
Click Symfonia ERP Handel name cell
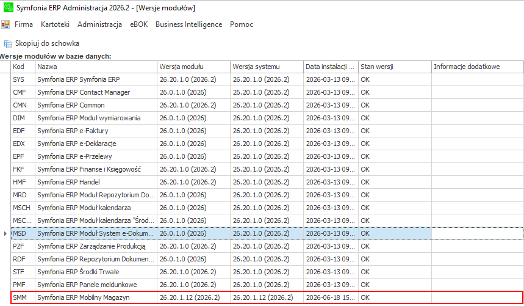96,182
